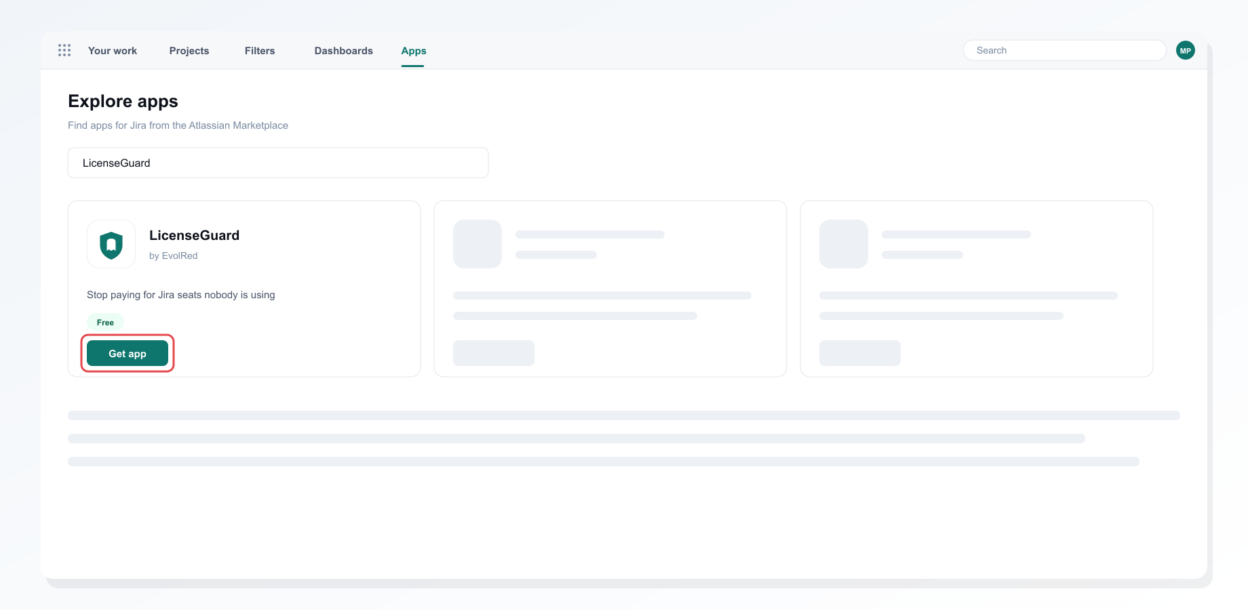Open the MP profile avatar

coord(1186,50)
